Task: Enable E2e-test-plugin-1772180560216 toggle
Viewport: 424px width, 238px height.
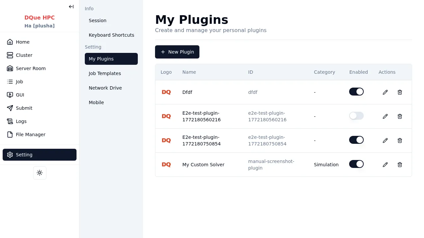Action: (x=356, y=116)
